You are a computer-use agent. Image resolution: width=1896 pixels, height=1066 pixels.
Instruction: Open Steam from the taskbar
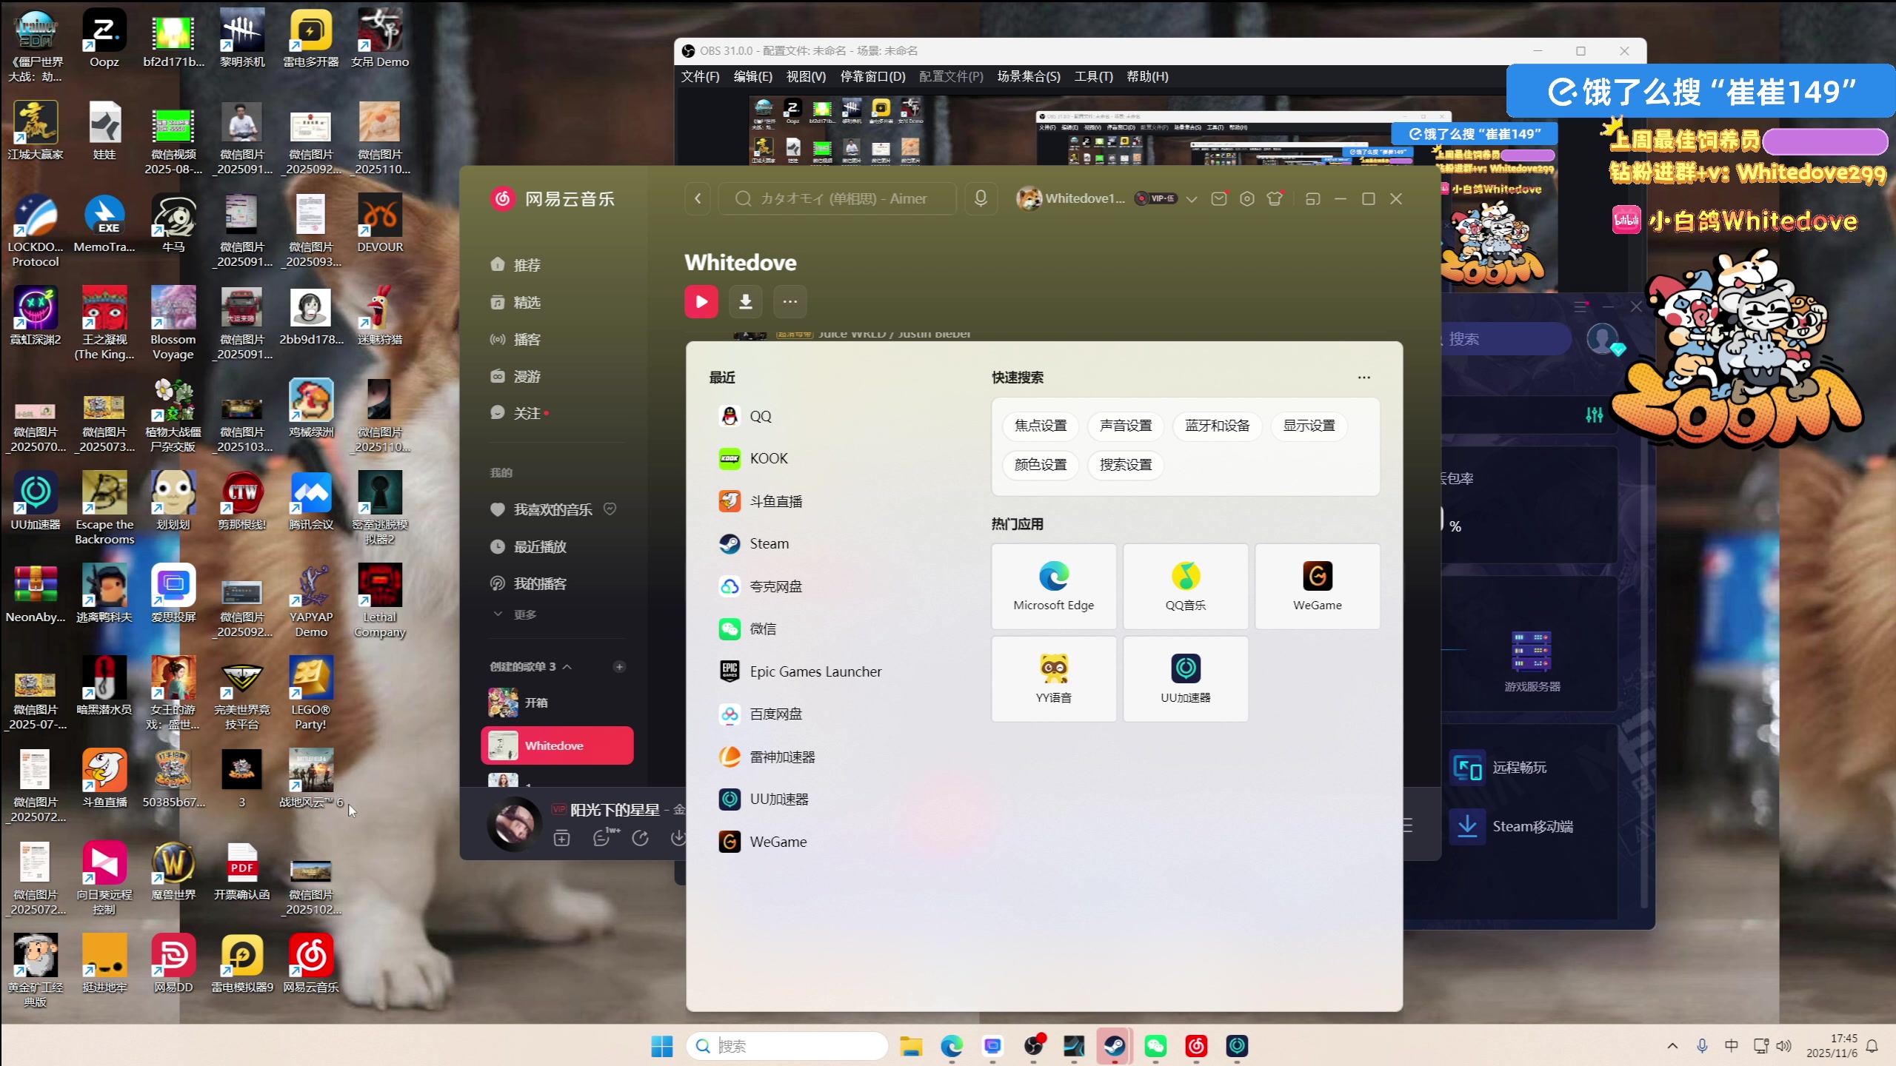[x=1115, y=1045]
